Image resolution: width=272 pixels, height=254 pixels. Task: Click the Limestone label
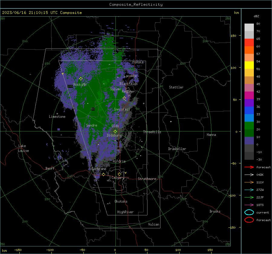[x=57, y=117]
